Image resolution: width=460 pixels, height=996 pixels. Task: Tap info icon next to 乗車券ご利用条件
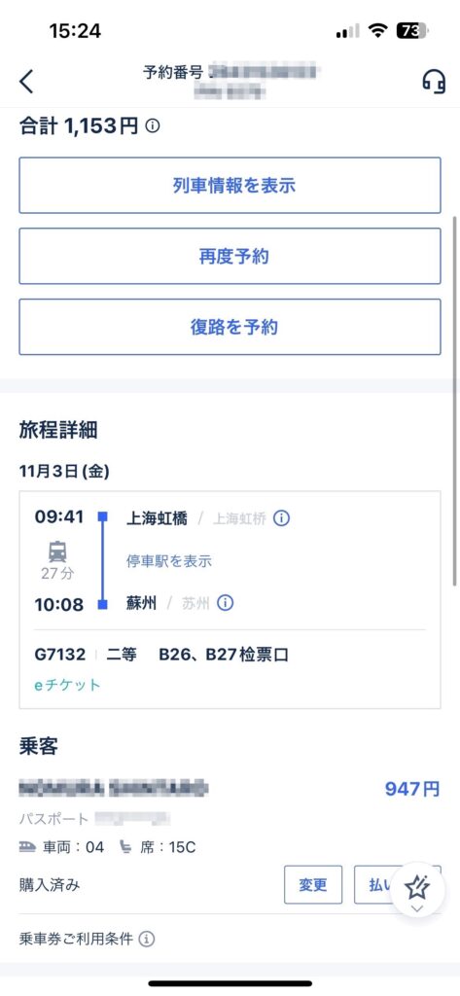147,939
